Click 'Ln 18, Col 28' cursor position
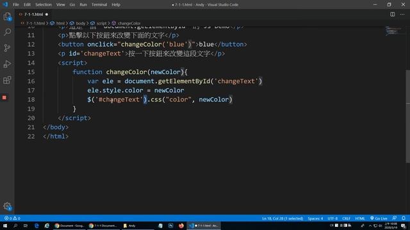This screenshot has width=410, height=230. (x=283, y=218)
